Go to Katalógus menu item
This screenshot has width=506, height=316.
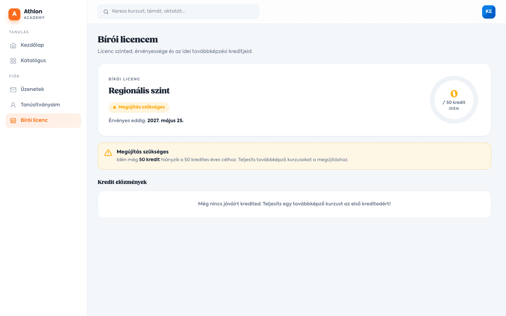click(x=43, y=61)
